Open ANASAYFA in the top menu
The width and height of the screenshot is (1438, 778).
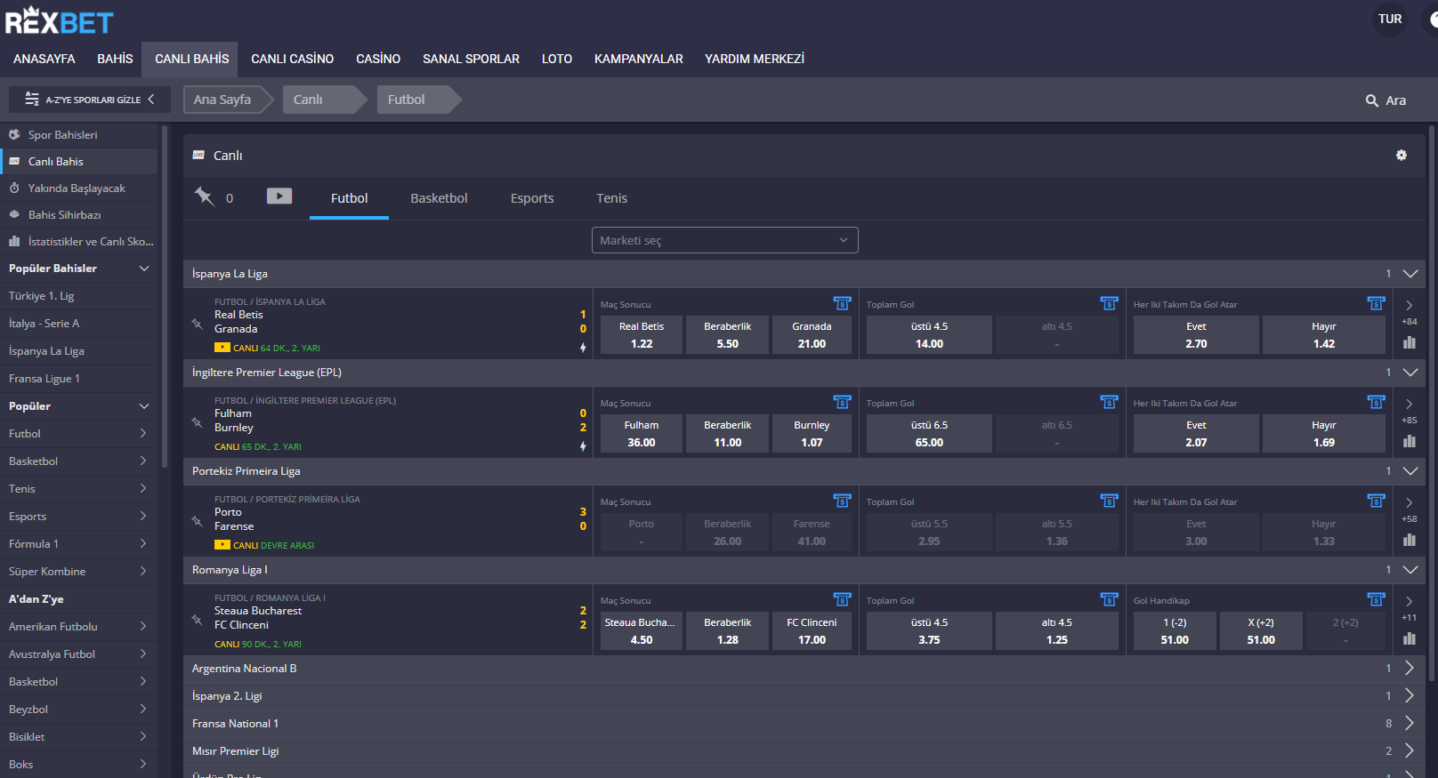(x=44, y=59)
